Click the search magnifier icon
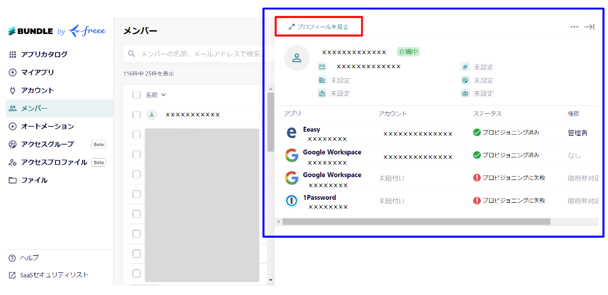608x295 pixels. [132, 54]
